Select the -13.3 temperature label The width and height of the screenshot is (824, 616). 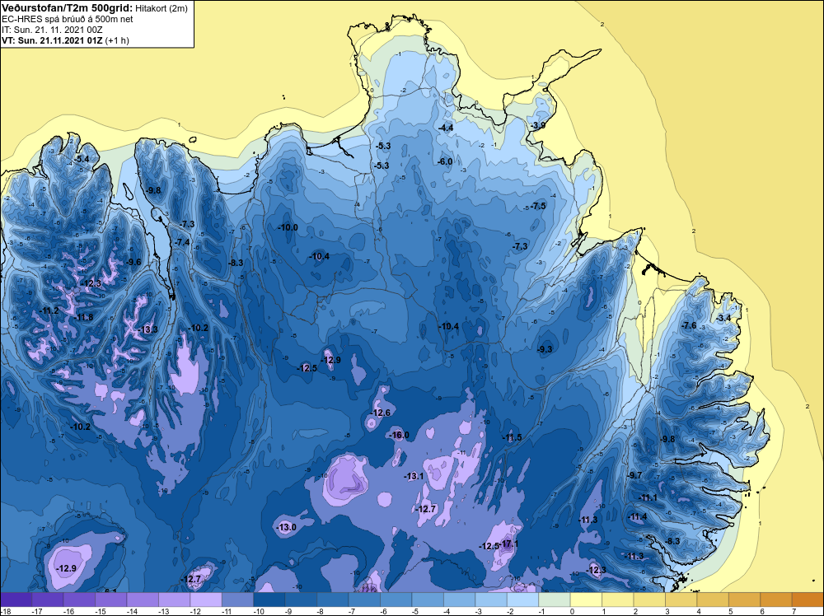(x=148, y=329)
